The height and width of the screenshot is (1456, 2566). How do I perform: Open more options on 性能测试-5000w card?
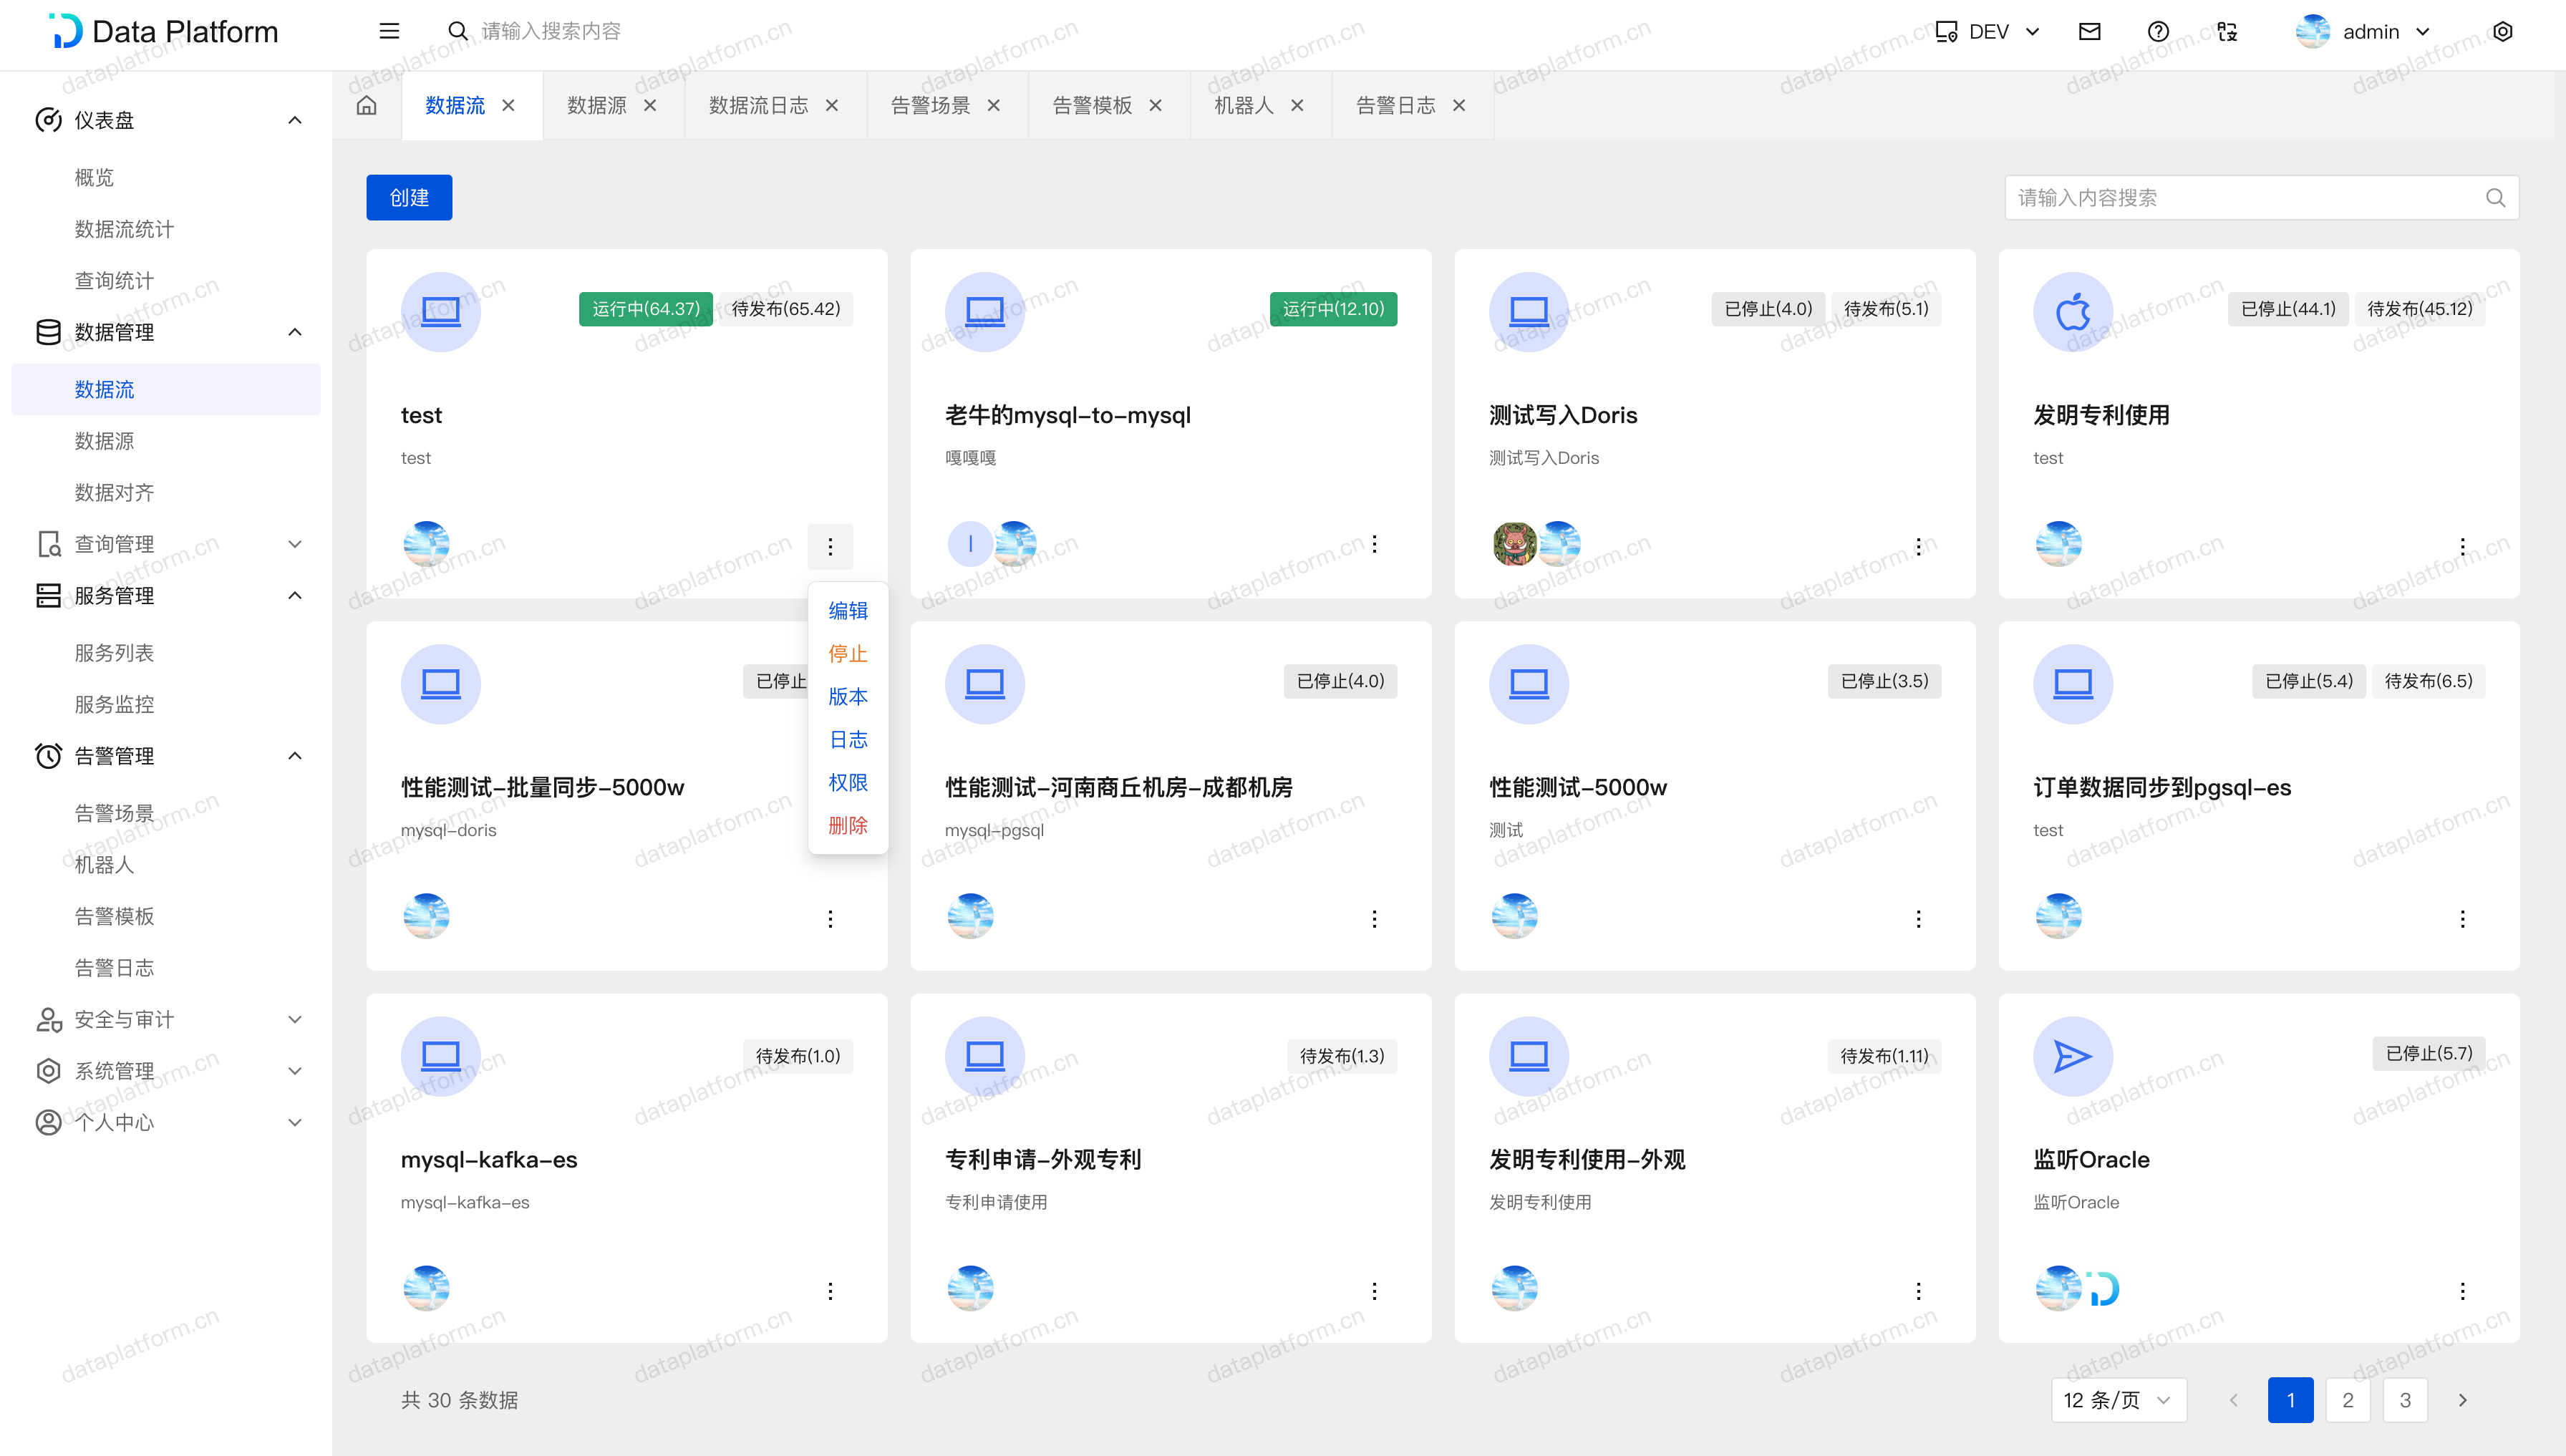tap(1918, 919)
